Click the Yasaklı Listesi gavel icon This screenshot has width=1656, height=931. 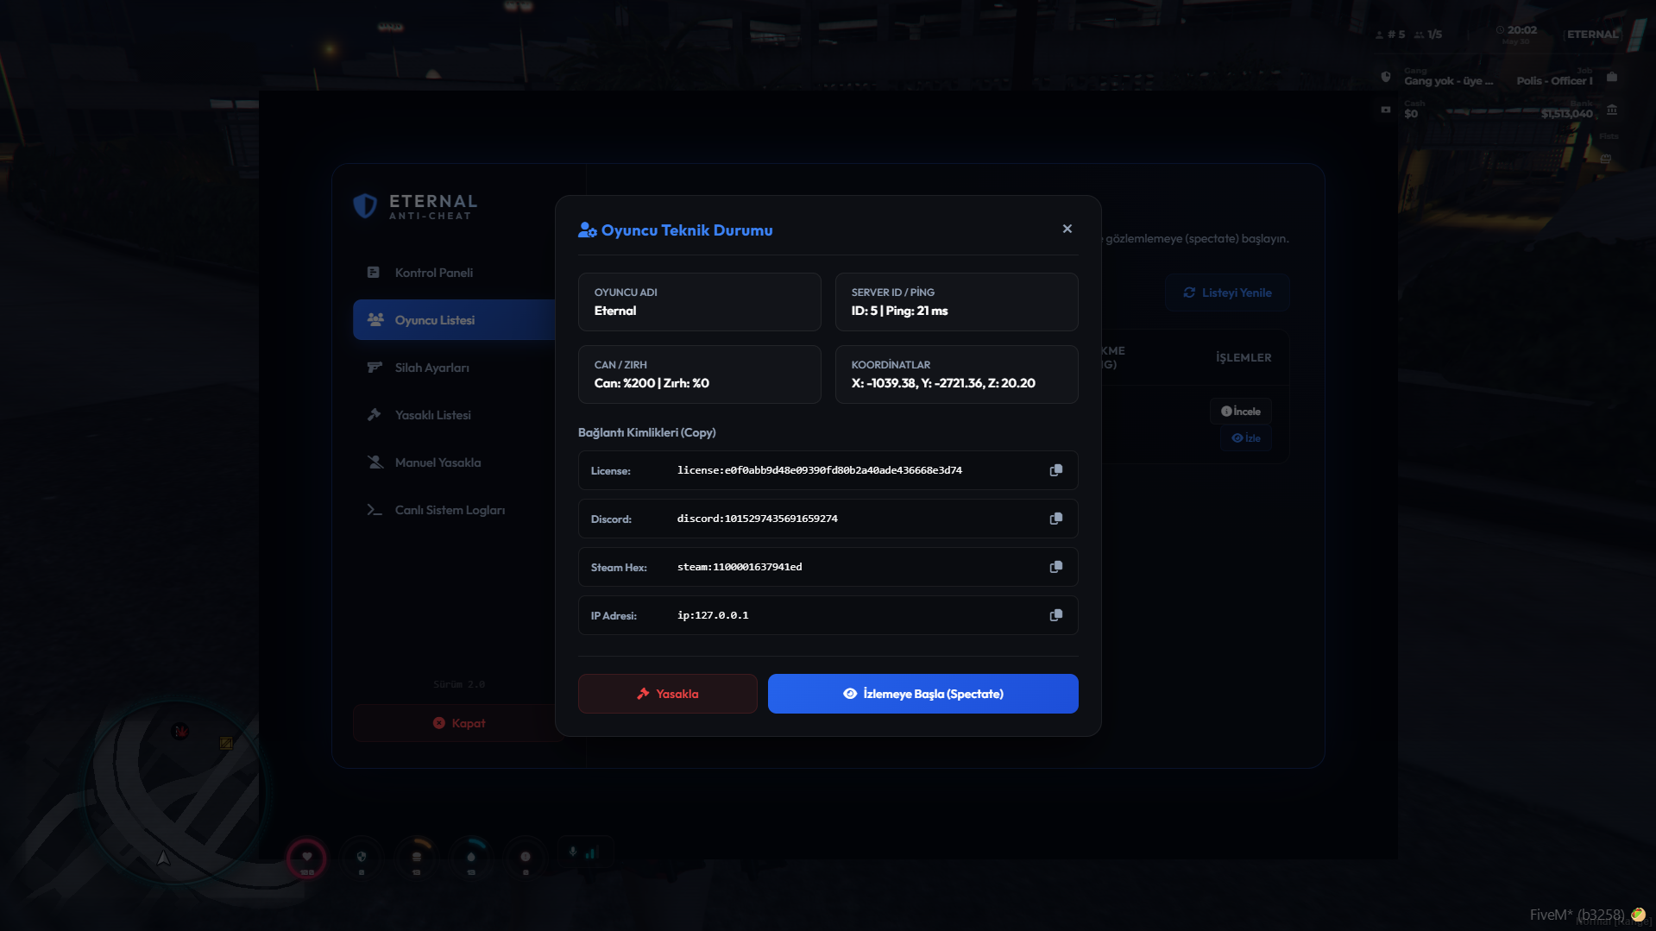[374, 415]
